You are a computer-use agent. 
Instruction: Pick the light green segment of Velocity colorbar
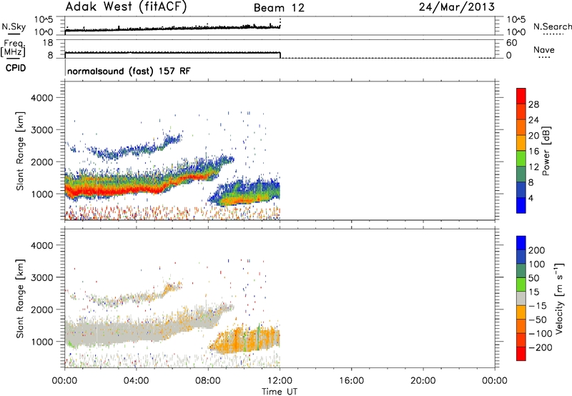click(x=521, y=284)
